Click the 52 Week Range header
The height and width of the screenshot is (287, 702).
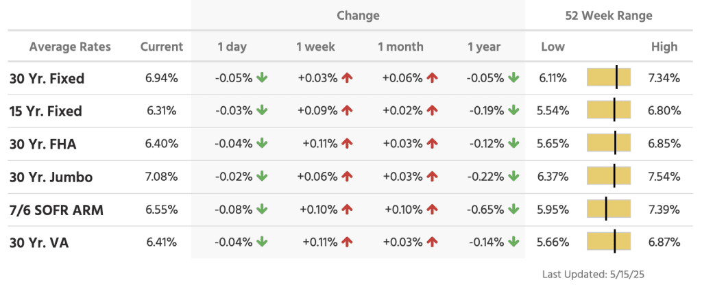click(609, 15)
